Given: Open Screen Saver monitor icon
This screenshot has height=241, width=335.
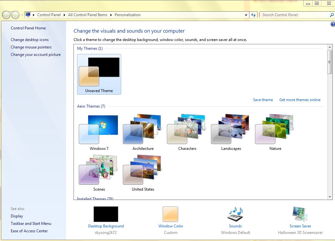Looking at the screenshot, I should 300,214.
